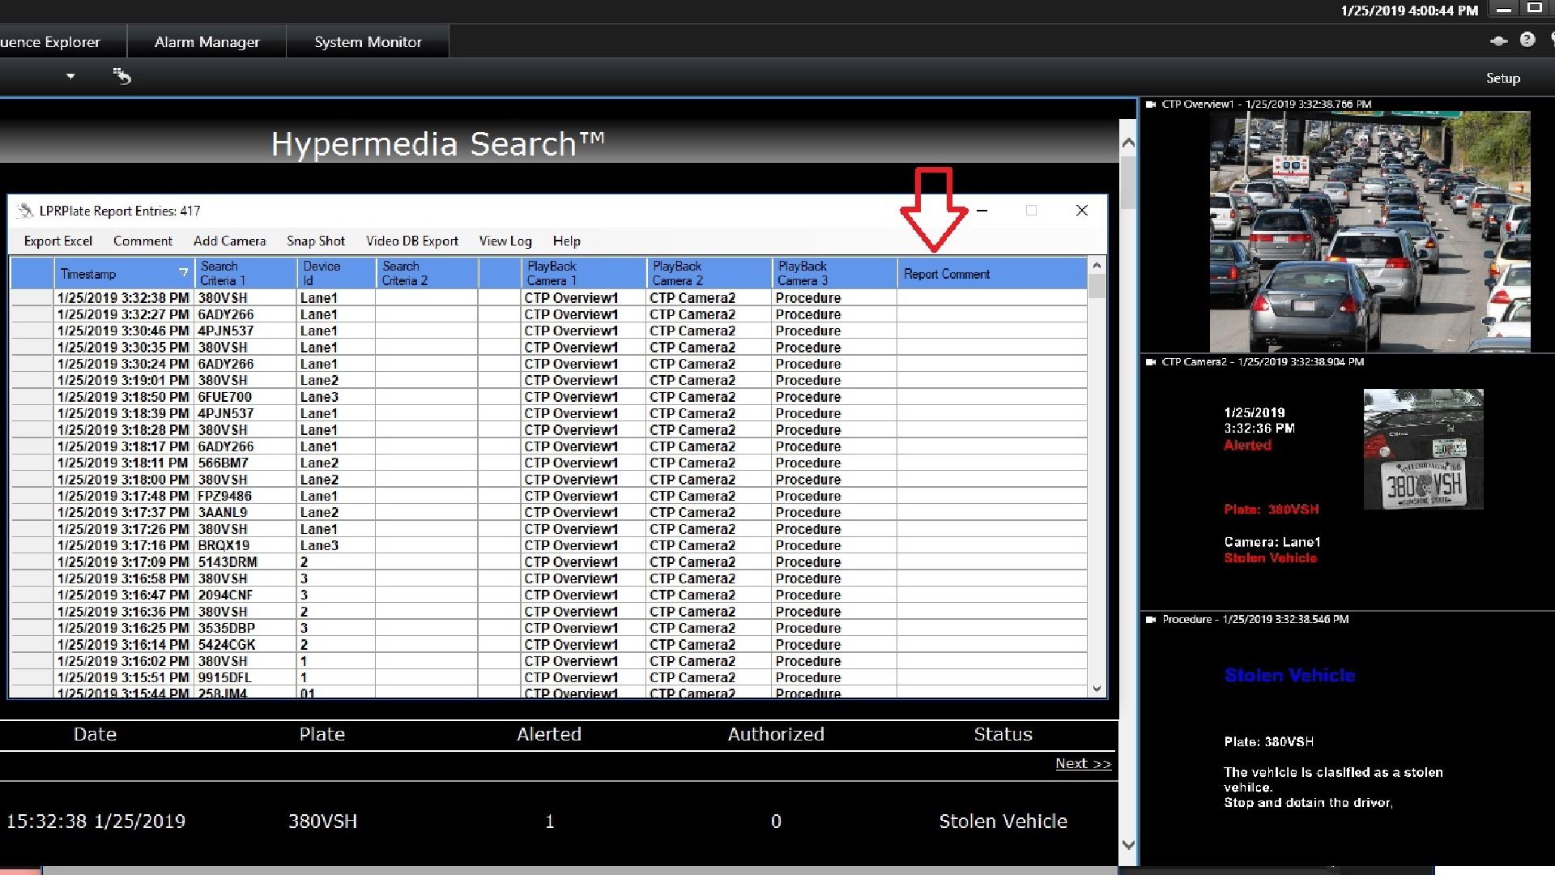Click the PlayBack Camera 2 column header
Image resolution: width=1555 pixels, height=875 pixels.
pos(709,273)
